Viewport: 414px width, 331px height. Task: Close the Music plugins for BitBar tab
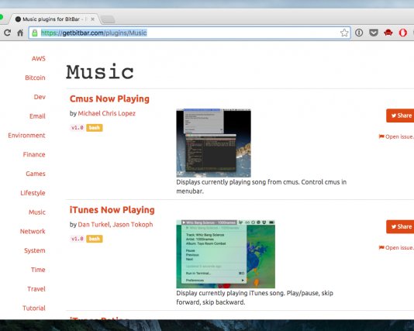tap(92, 19)
